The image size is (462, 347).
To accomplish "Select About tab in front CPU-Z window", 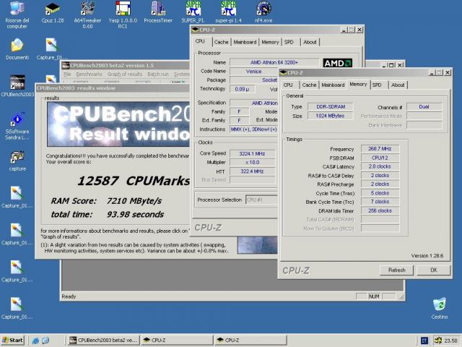I will point(398,85).
